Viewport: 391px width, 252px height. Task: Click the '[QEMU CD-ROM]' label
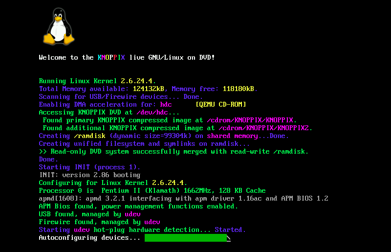click(x=221, y=104)
